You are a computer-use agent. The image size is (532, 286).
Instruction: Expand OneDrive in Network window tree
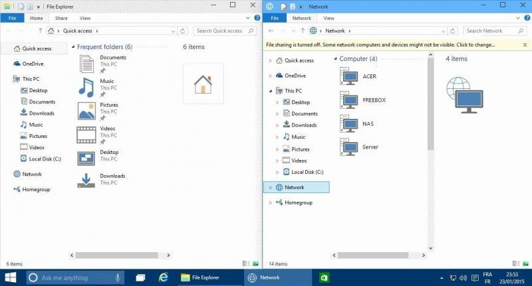pos(271,76)
